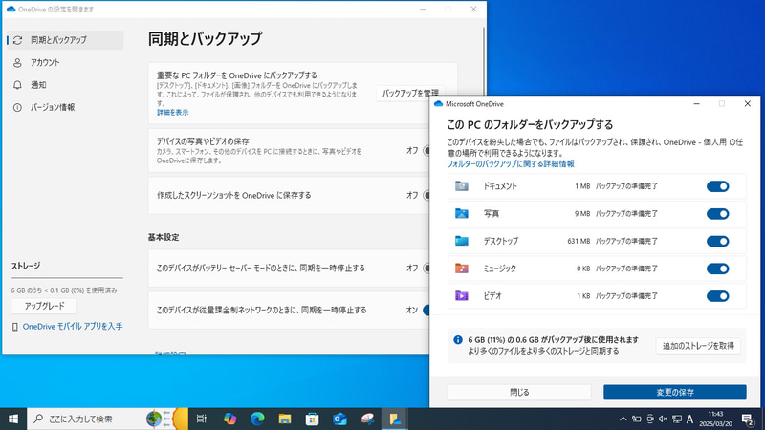Open Outlook from the taskbar
This screenshot has width=765, height=430.
(340, 419)
